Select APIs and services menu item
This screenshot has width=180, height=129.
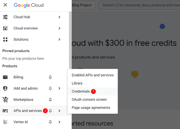(x=34, y=111)
